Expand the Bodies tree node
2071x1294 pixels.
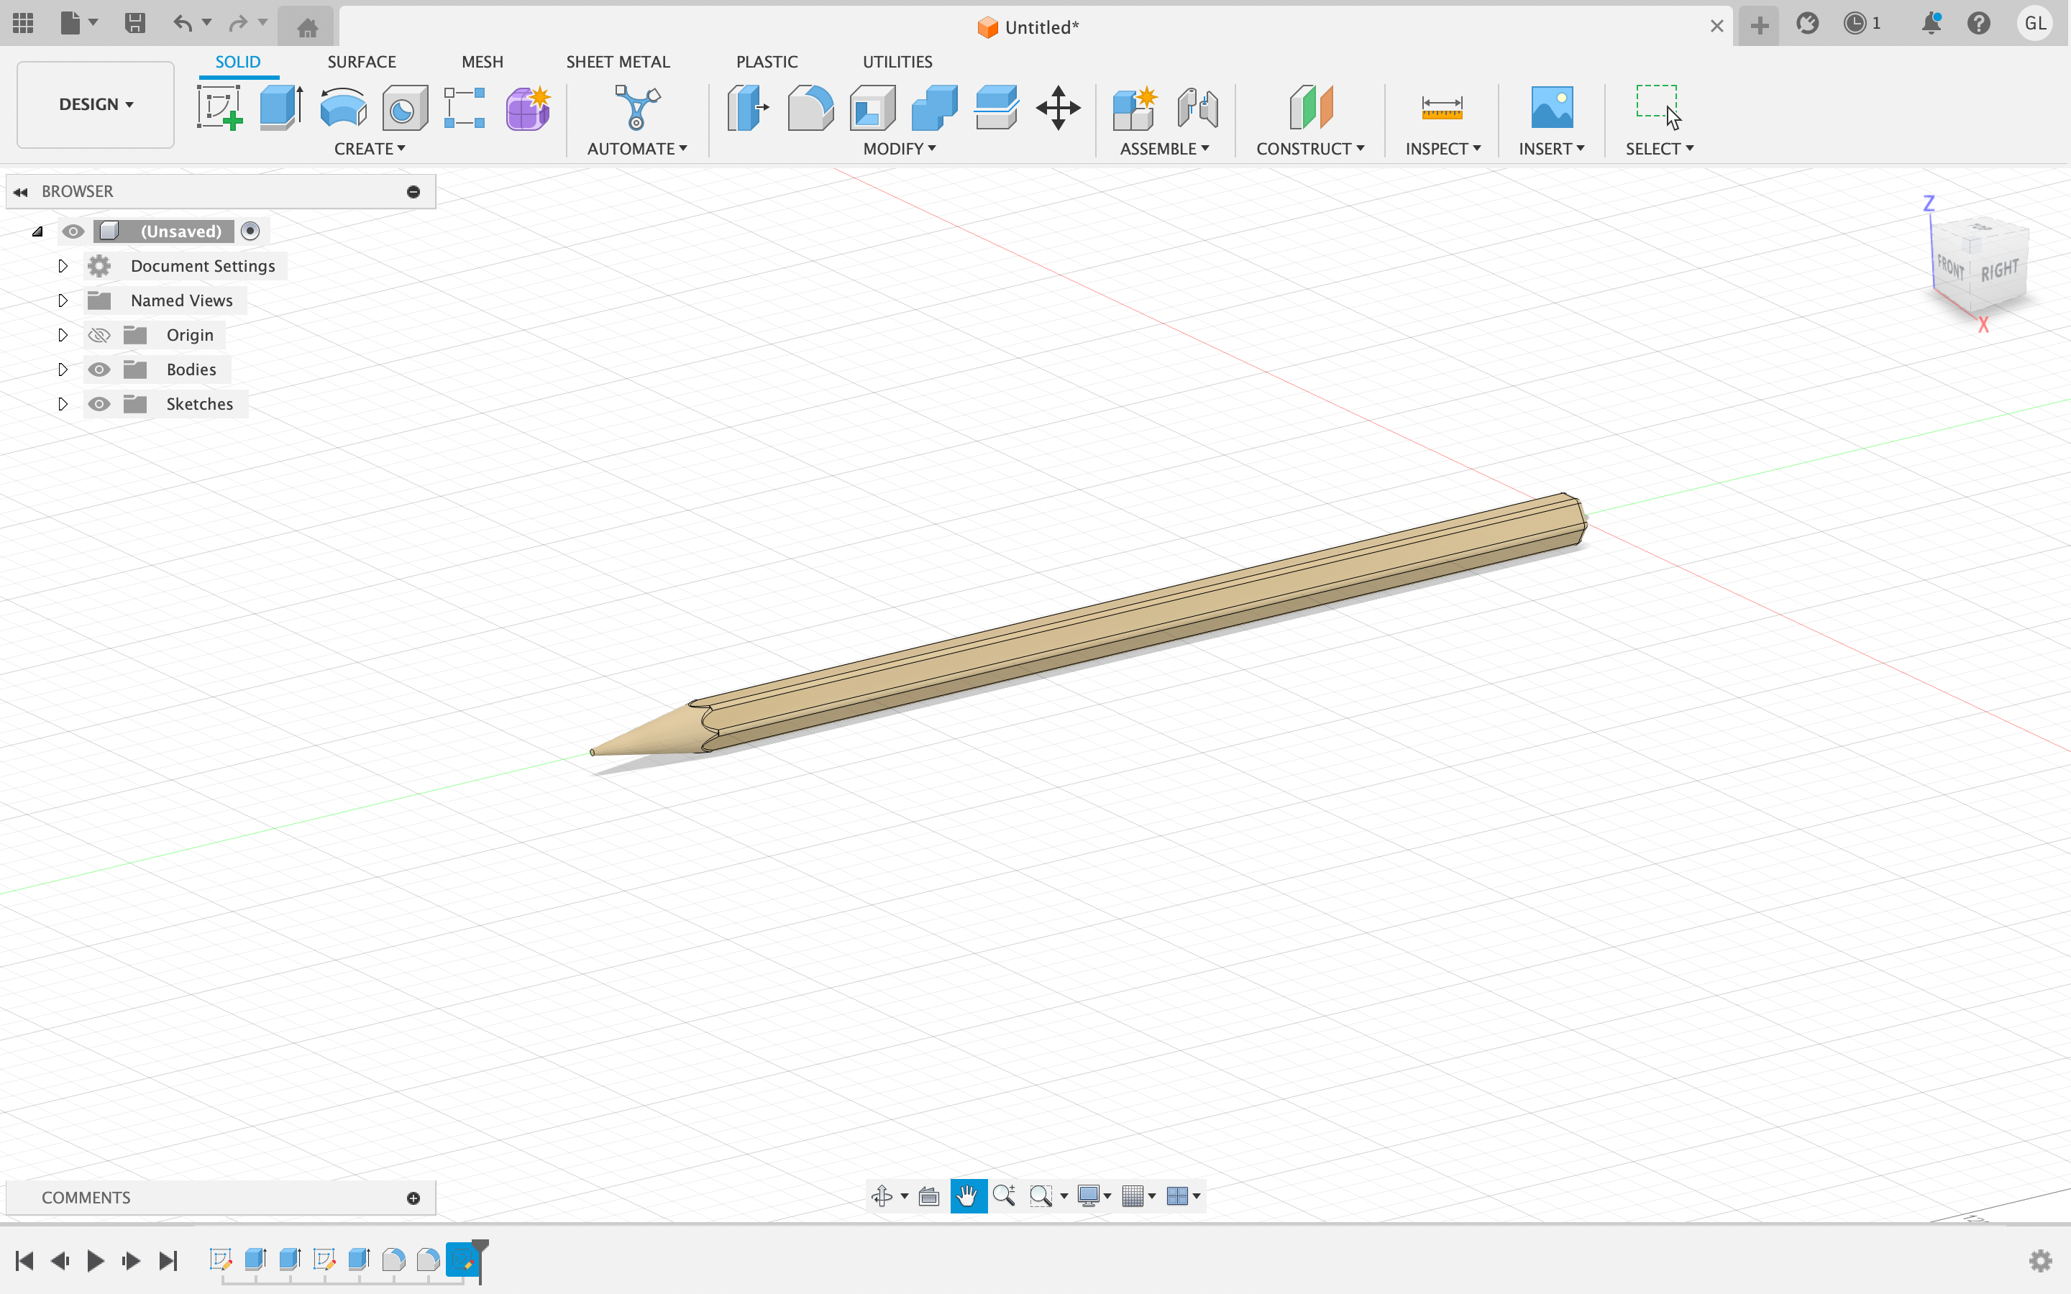tap(63, 370)
